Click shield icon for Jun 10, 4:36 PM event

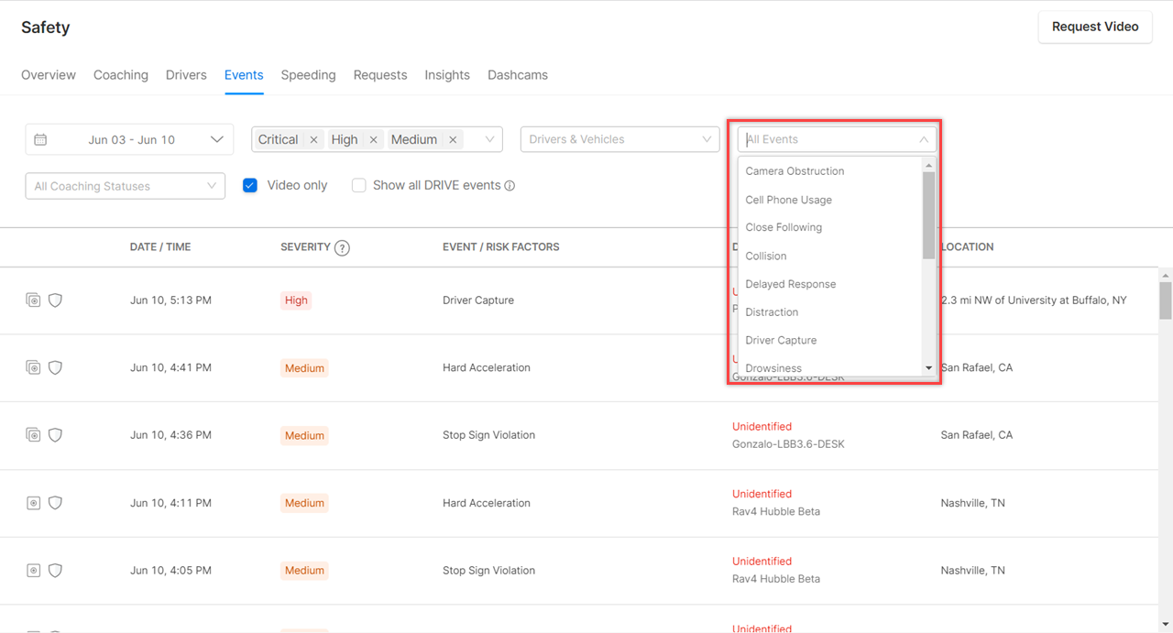[55, 435]
